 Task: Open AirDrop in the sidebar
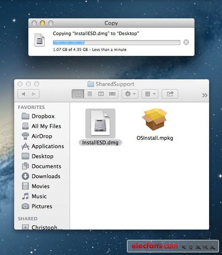coord(43,136)
